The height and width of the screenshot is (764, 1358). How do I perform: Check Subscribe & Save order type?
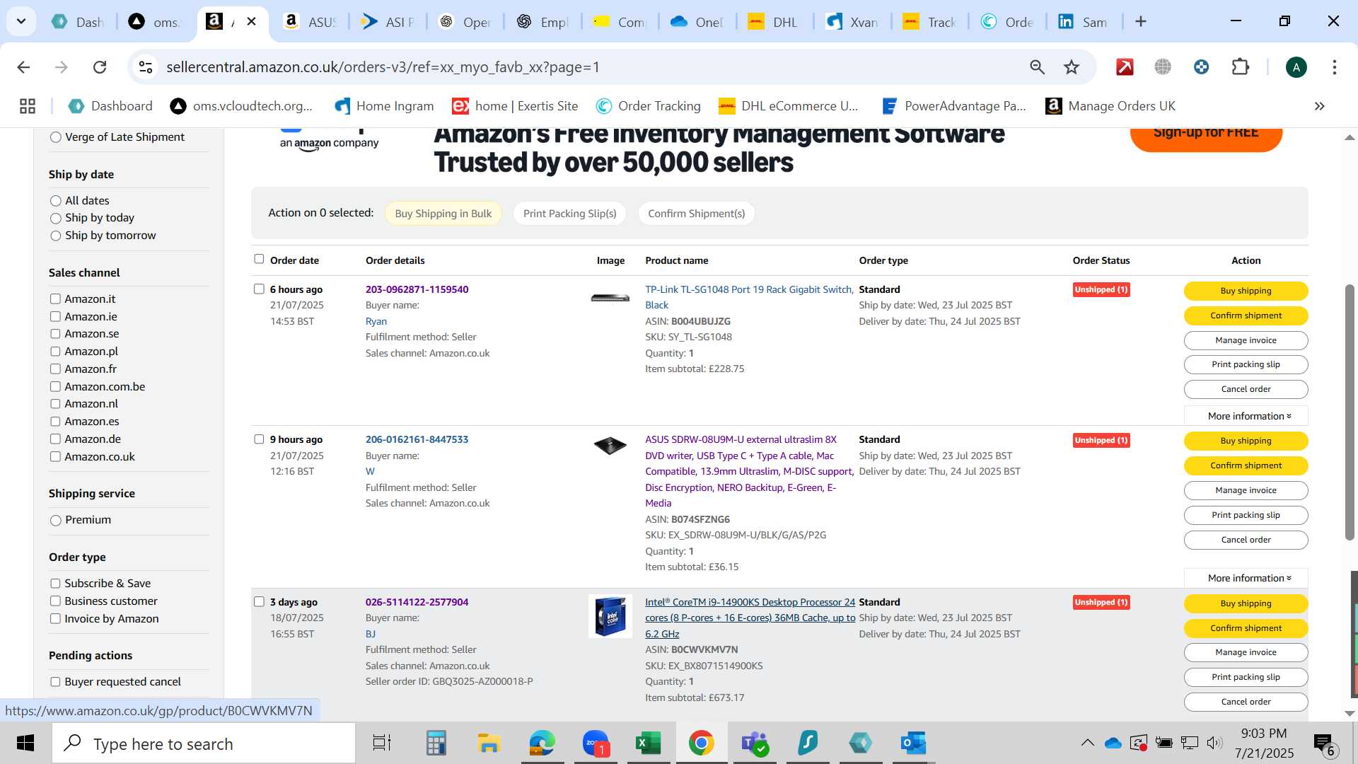click(55, 584)
